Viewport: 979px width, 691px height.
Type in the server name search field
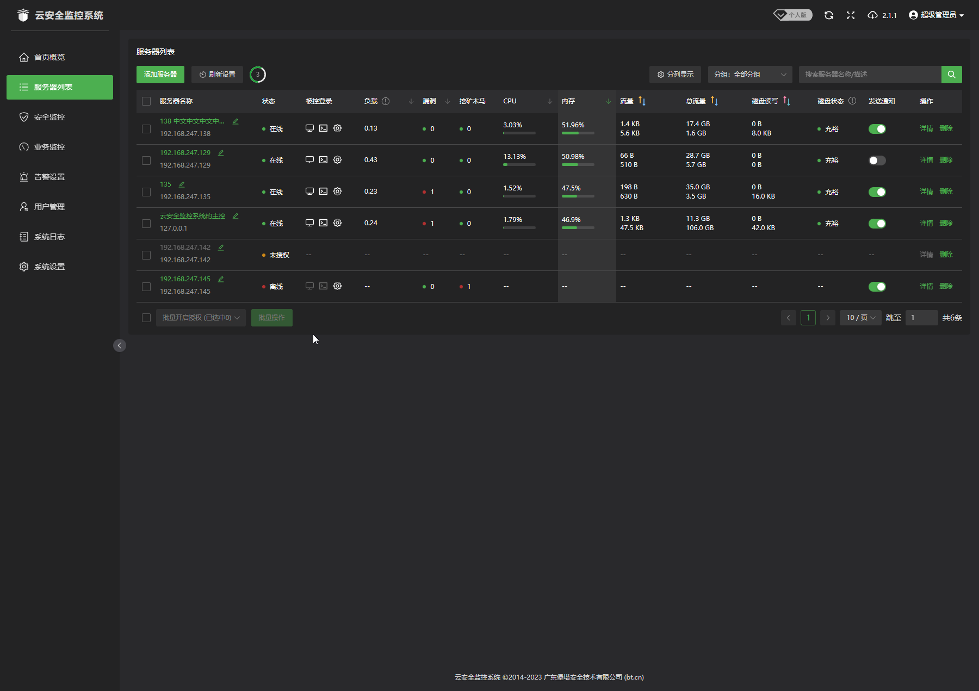[869, 75]
